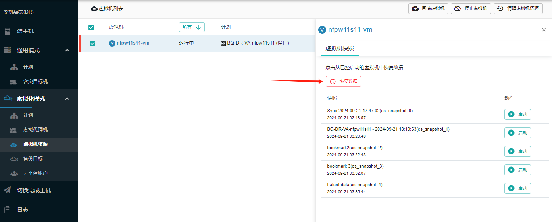Open the nfpw11s11-vm link in table
Screen dimensions: 552x222
133,43
